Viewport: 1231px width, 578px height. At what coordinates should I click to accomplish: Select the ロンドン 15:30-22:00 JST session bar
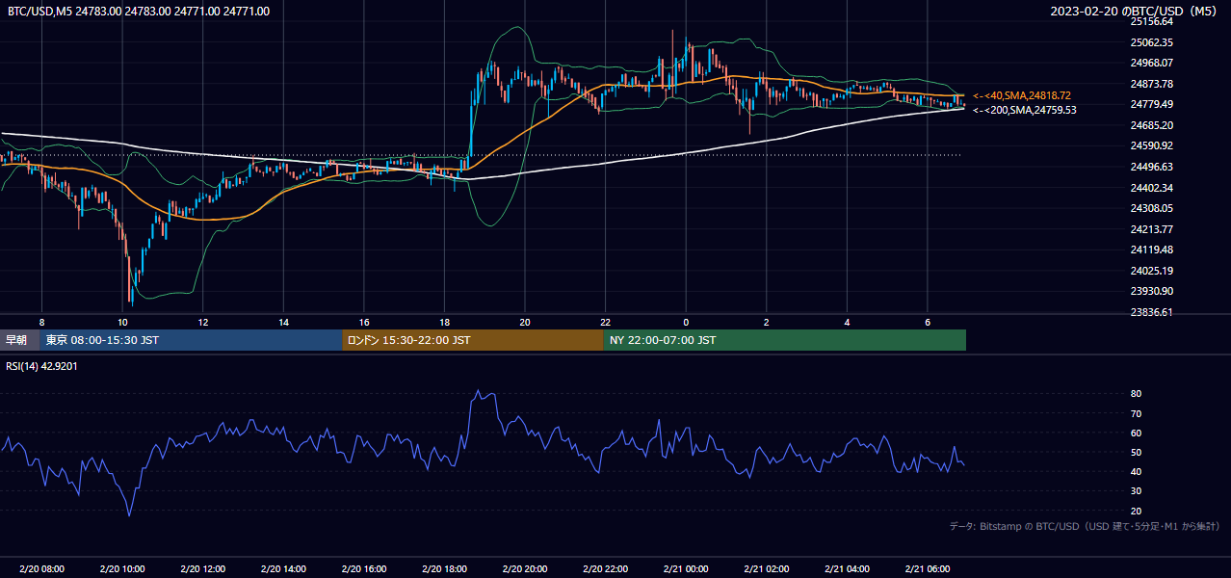pyautogui.click(x=473, y=340)
